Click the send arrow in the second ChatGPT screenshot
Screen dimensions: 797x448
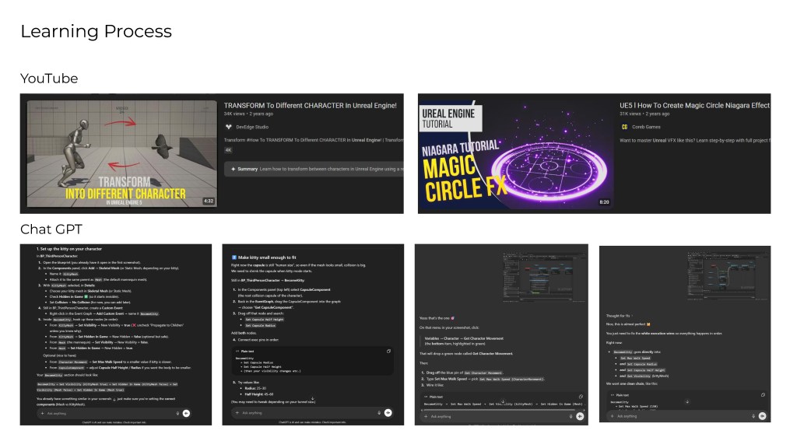point(387,413)
